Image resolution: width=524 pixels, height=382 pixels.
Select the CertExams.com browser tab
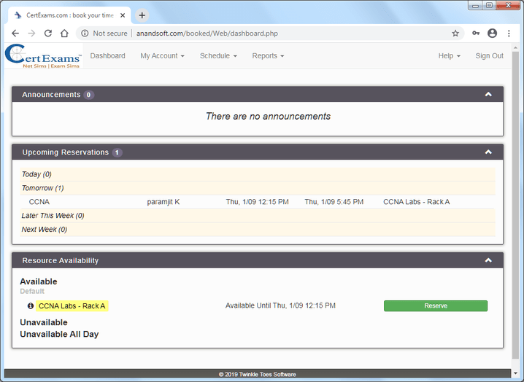[69, 15]
